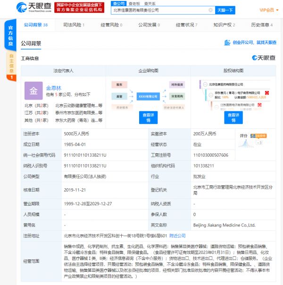Switch to the 查关系 search tab
Image resolution: width=283 pixels, height=285 pixels.
click(x=150, y=3)
